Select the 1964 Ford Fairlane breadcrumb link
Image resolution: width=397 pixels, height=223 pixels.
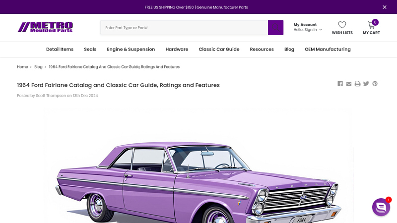click(x=114, y=67)
